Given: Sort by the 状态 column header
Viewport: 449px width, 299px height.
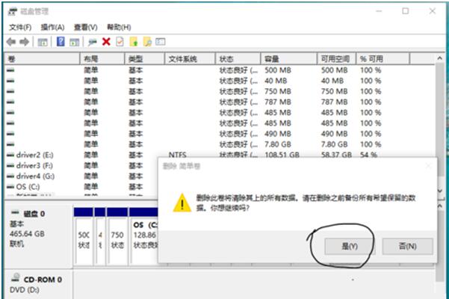Looking at the screenshot, I should [238, 59].
